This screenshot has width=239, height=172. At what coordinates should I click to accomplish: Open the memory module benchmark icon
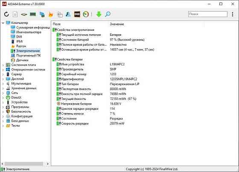click(x=33, y=15)
